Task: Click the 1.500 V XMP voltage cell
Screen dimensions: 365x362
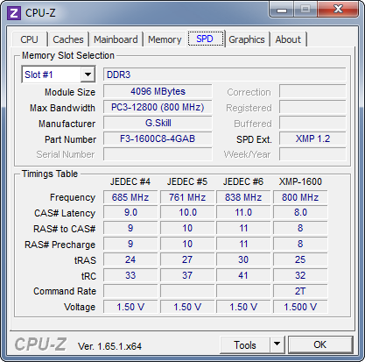Action: (x=300, y=307)
